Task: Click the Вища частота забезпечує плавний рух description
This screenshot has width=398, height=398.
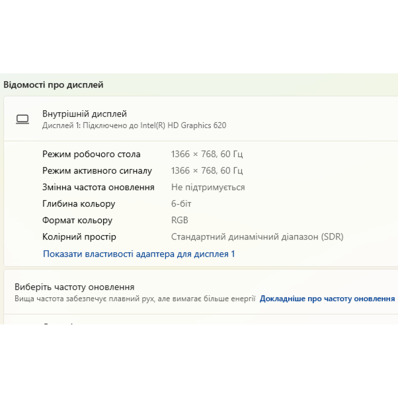Action: (135, 298)
